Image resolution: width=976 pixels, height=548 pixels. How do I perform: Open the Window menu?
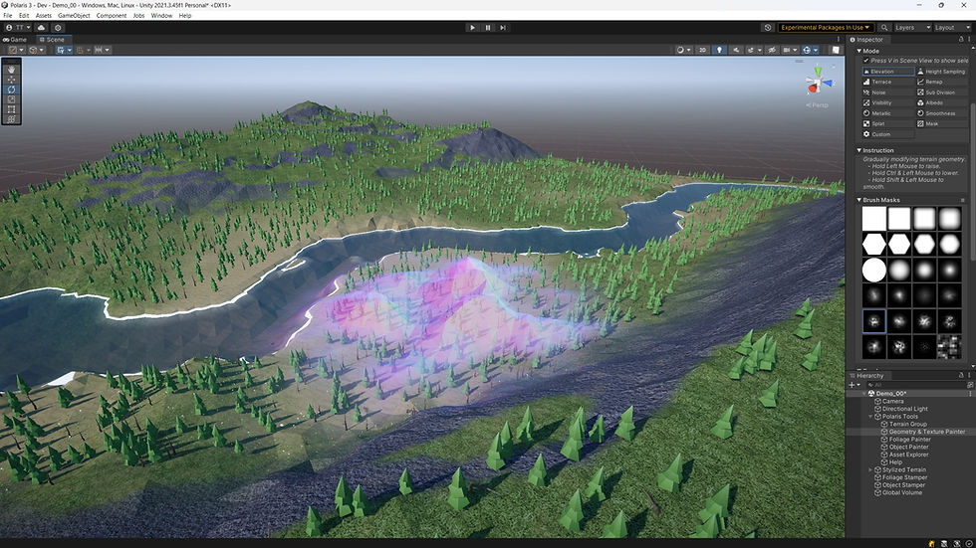point(161,16)
